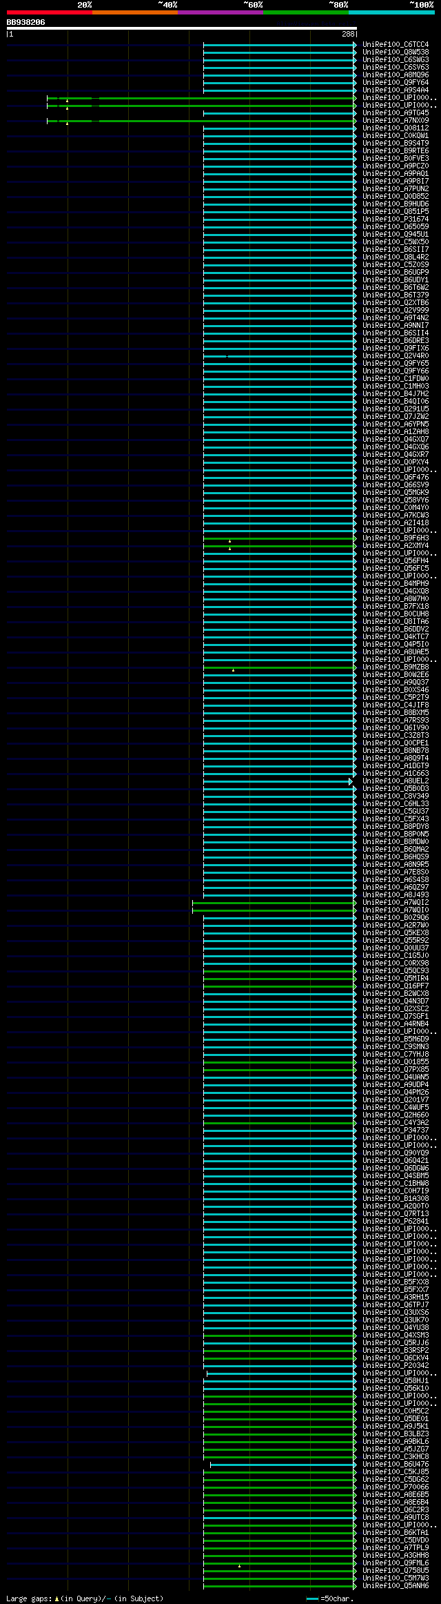Select the hit UniRef100_Q5QC93

[396, 971]
